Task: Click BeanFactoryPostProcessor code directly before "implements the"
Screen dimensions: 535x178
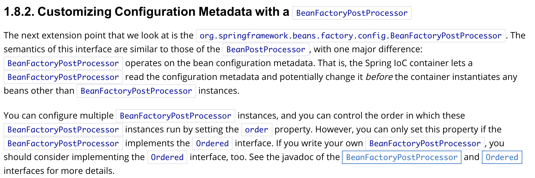Action: point(63,143)
